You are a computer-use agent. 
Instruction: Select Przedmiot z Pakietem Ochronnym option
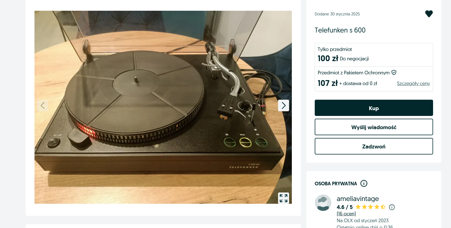[374, 79]
